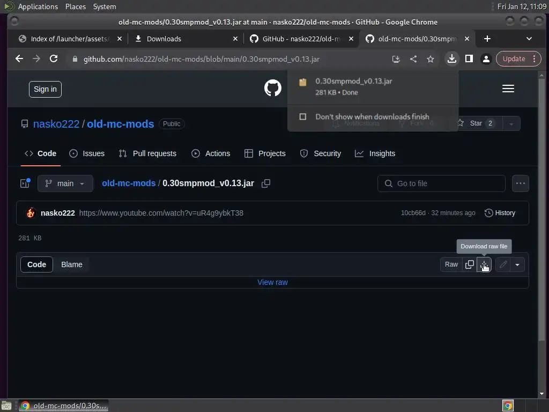Screen dimensions: 549x412
Task: Switch to Blame view
Action: click(72, 264)
